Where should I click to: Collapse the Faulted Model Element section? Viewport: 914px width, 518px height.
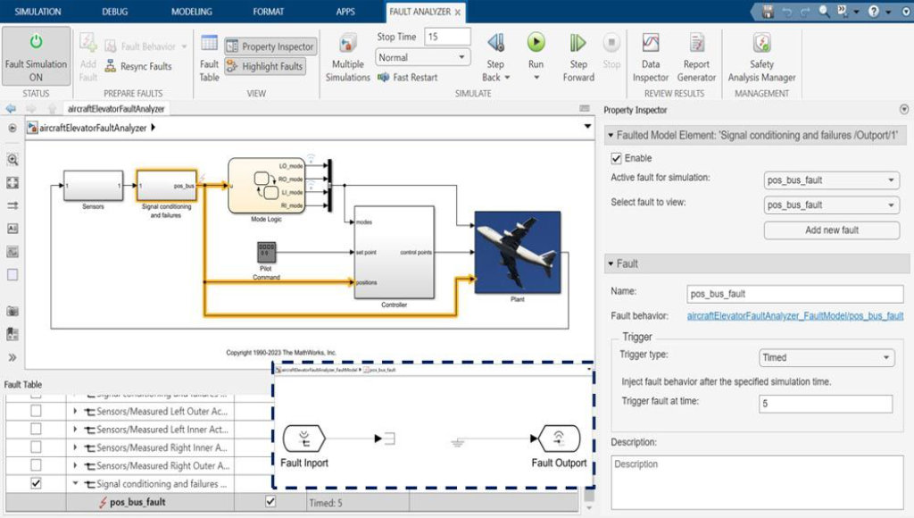611,135
